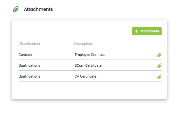Sort by the Classification column header
The height and width of the screenshot is (120, 179).
tap(29, 43)
